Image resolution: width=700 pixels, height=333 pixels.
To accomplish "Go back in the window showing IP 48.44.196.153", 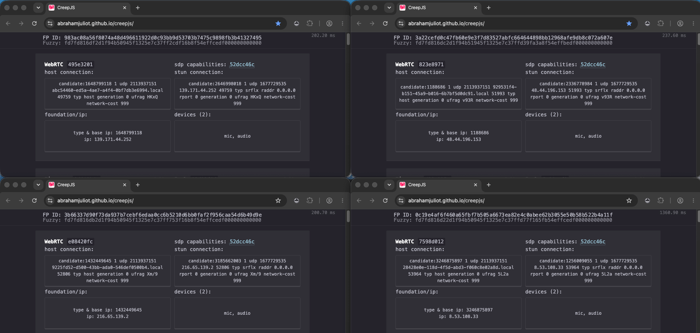I will coord(359,23).
